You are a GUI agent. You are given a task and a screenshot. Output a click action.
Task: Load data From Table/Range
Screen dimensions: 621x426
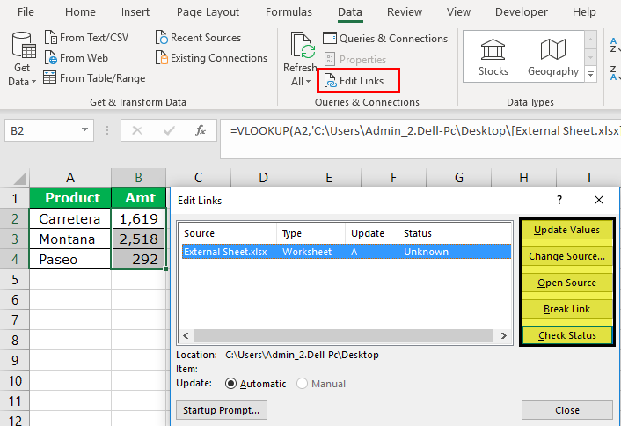click(94, 78)
